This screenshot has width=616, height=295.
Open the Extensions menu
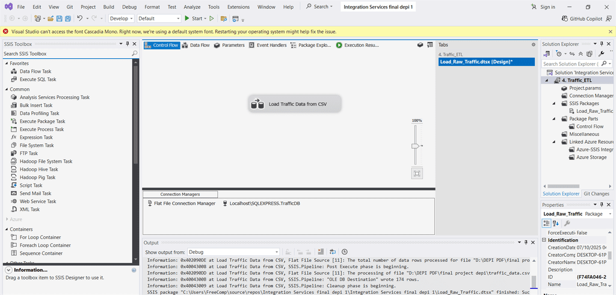(x=238, y=7)
